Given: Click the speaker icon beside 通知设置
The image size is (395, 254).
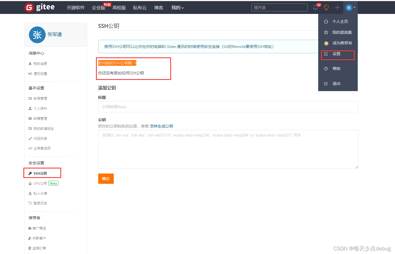Looking at the screenshot, I should tap(30, 74).
